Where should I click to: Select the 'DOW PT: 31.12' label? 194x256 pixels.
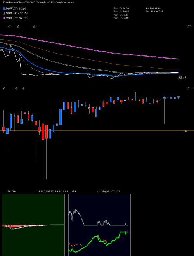[x=16, y=18]
